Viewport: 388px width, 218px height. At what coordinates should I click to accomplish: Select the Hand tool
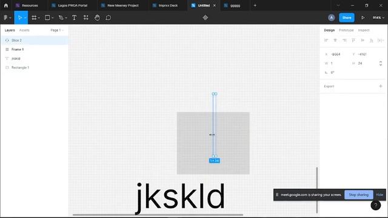pyautogui.click(x=97, y=18)
